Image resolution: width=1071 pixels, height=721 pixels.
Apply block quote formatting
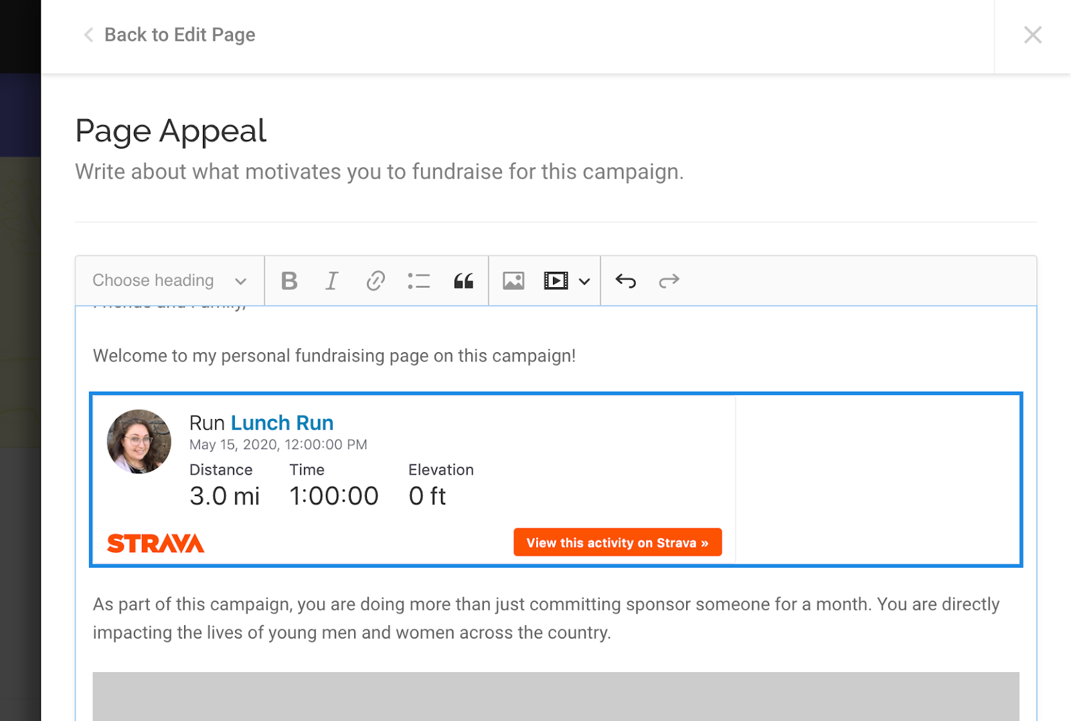click(463, 281)
